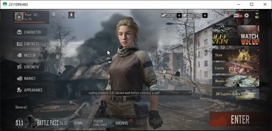This screenshot has height=131, width=272.
Task: Open the APPEARANCE menu
Action: click(30, 90)
